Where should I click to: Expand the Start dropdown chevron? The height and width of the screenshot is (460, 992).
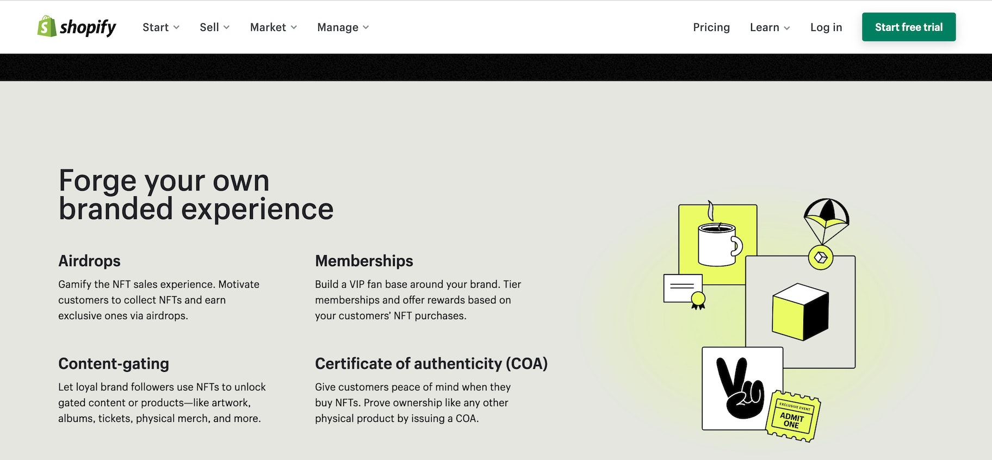(x=176, y=28)
